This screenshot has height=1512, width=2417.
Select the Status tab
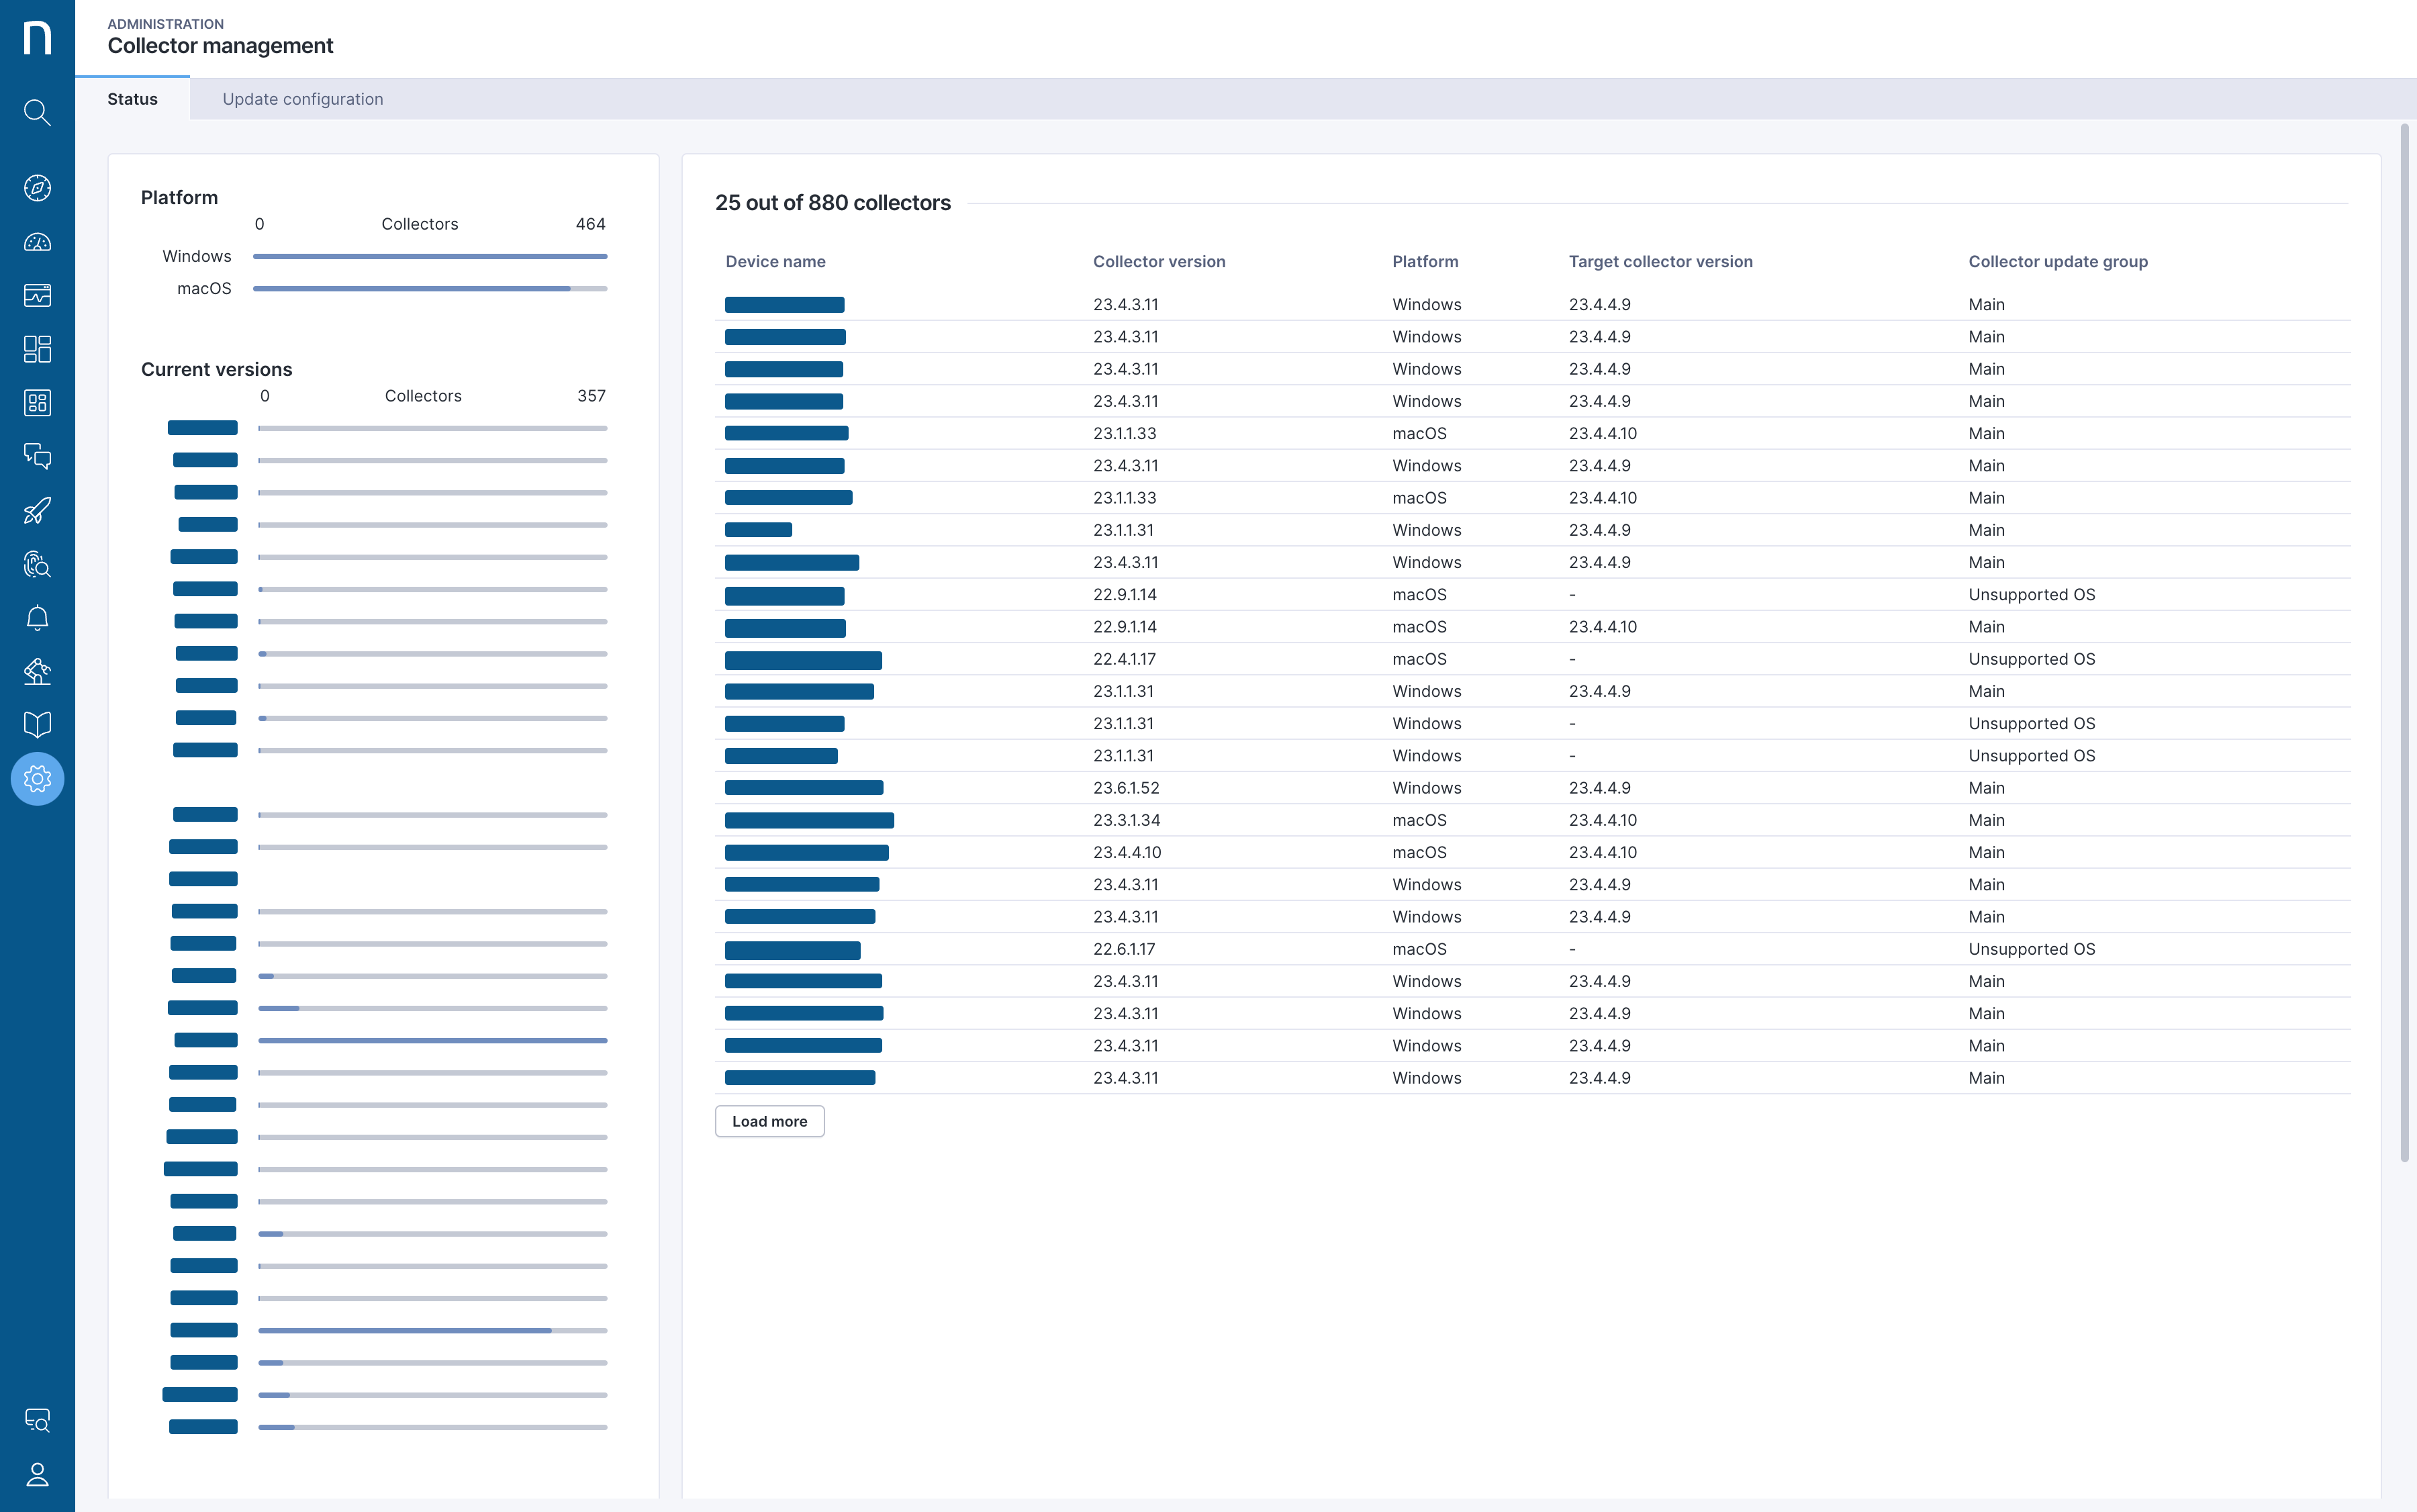tap(132, 99)
